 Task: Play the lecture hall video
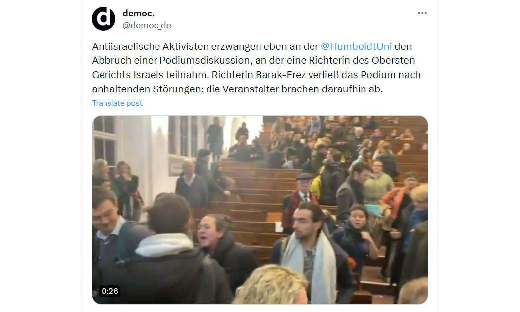[x=260, y=210]
